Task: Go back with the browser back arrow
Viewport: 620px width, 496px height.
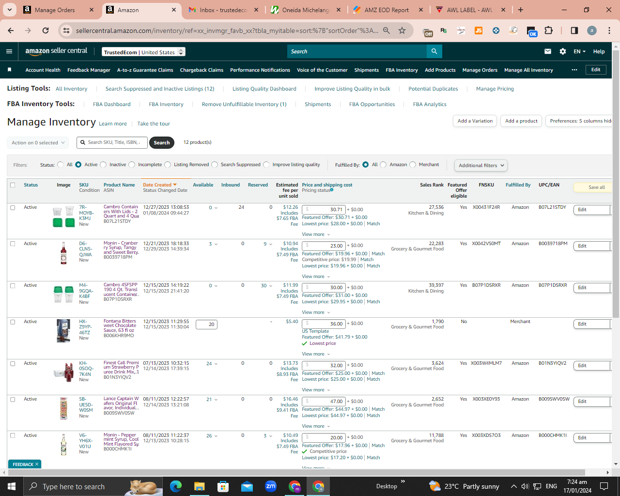Action: [11, 31]
